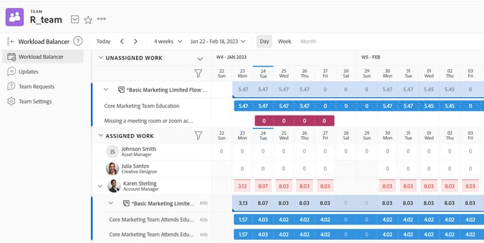Collapse unassigned Basic Marketing Limited Flow project
This screenshot has height=243, width=484.
coord(106,90)
